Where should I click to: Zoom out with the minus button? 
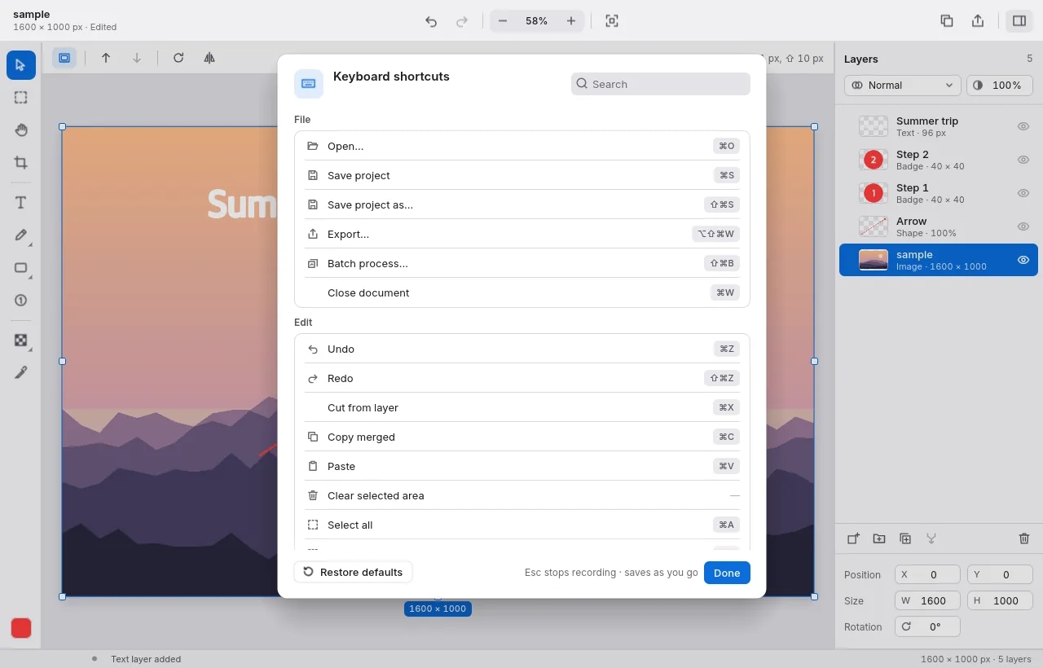point(503,21)
